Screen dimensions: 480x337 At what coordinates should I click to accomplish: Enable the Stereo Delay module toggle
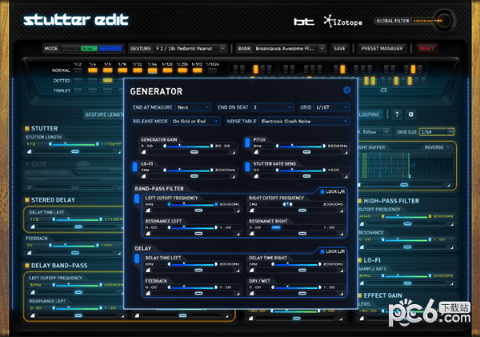(27, 200)
